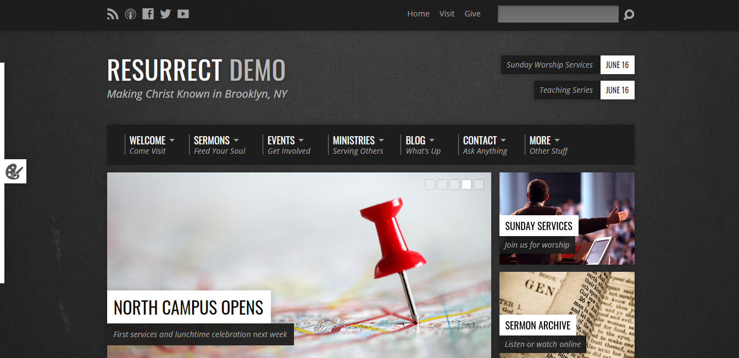
Task: Visit the Twitter social icon
Action: 165,14
